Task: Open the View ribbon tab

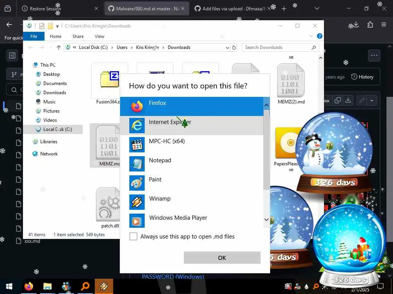Action: 99,36
